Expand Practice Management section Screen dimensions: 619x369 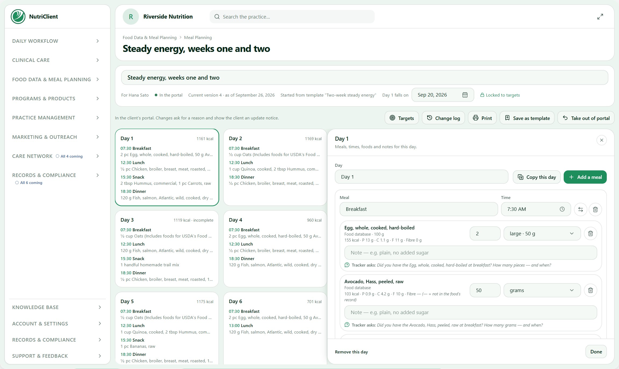[56, 118]
